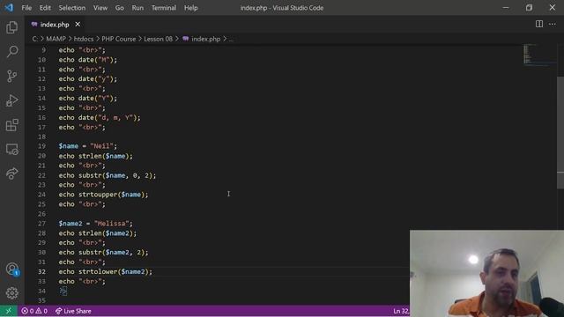Click the strlen($name2) line
564x317 pixels.
(x=98, y=232)
